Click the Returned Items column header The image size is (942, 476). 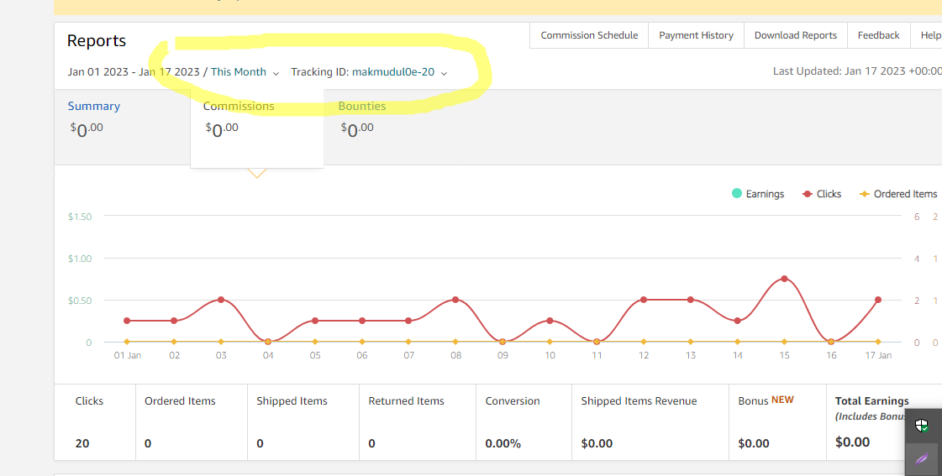[406, 401]
